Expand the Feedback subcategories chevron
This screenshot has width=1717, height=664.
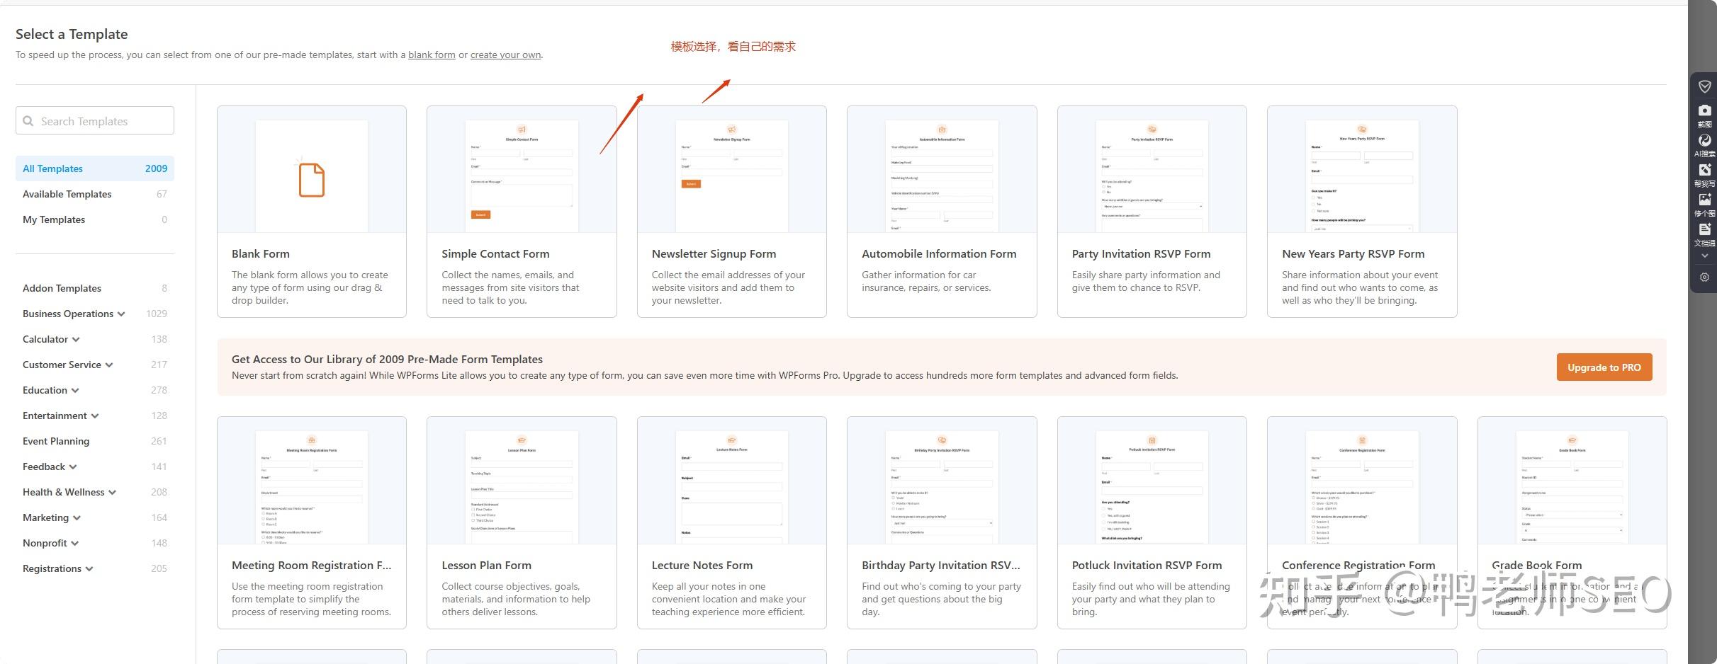click(x=73, y=467)
